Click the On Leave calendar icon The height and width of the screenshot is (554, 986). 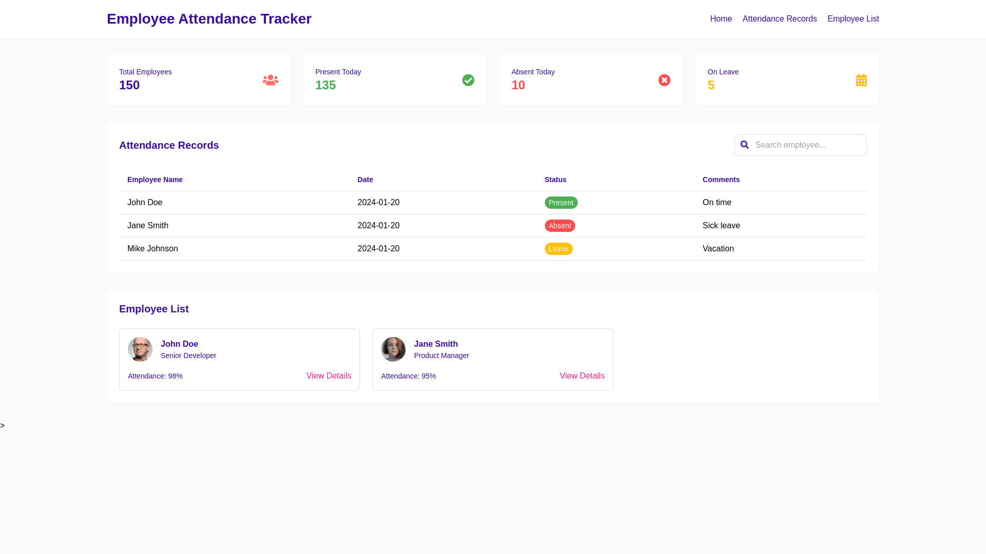click(x=861, y=80)
